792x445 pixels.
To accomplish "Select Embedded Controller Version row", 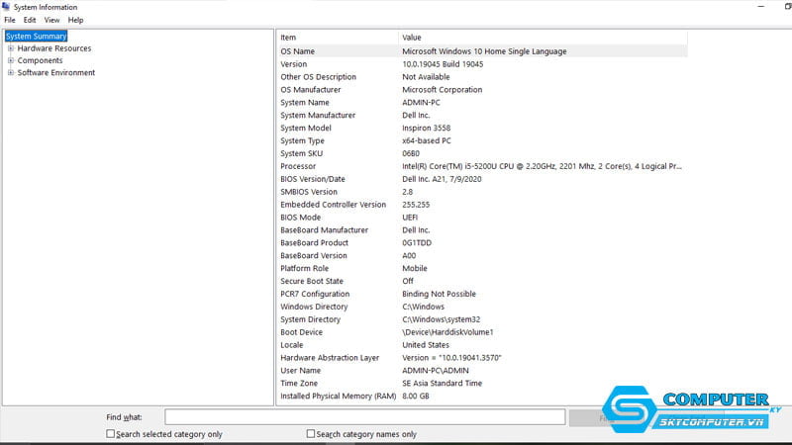I will coord(483,205).
